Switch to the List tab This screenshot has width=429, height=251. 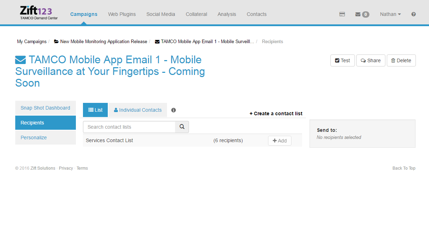coord(95,110)
